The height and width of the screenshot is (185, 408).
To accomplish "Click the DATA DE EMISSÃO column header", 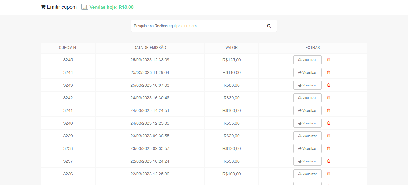I will click(x=150, y=48).
